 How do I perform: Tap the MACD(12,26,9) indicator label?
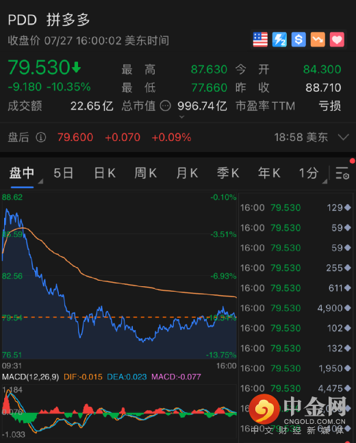coord(31,377)
